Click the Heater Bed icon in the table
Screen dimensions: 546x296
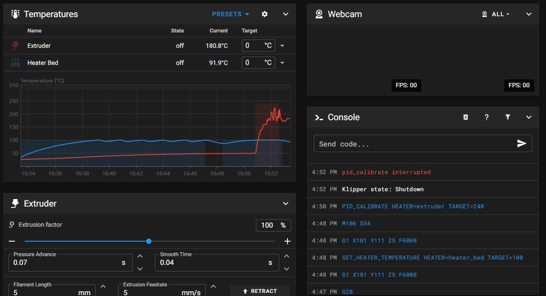coord(15,63)
